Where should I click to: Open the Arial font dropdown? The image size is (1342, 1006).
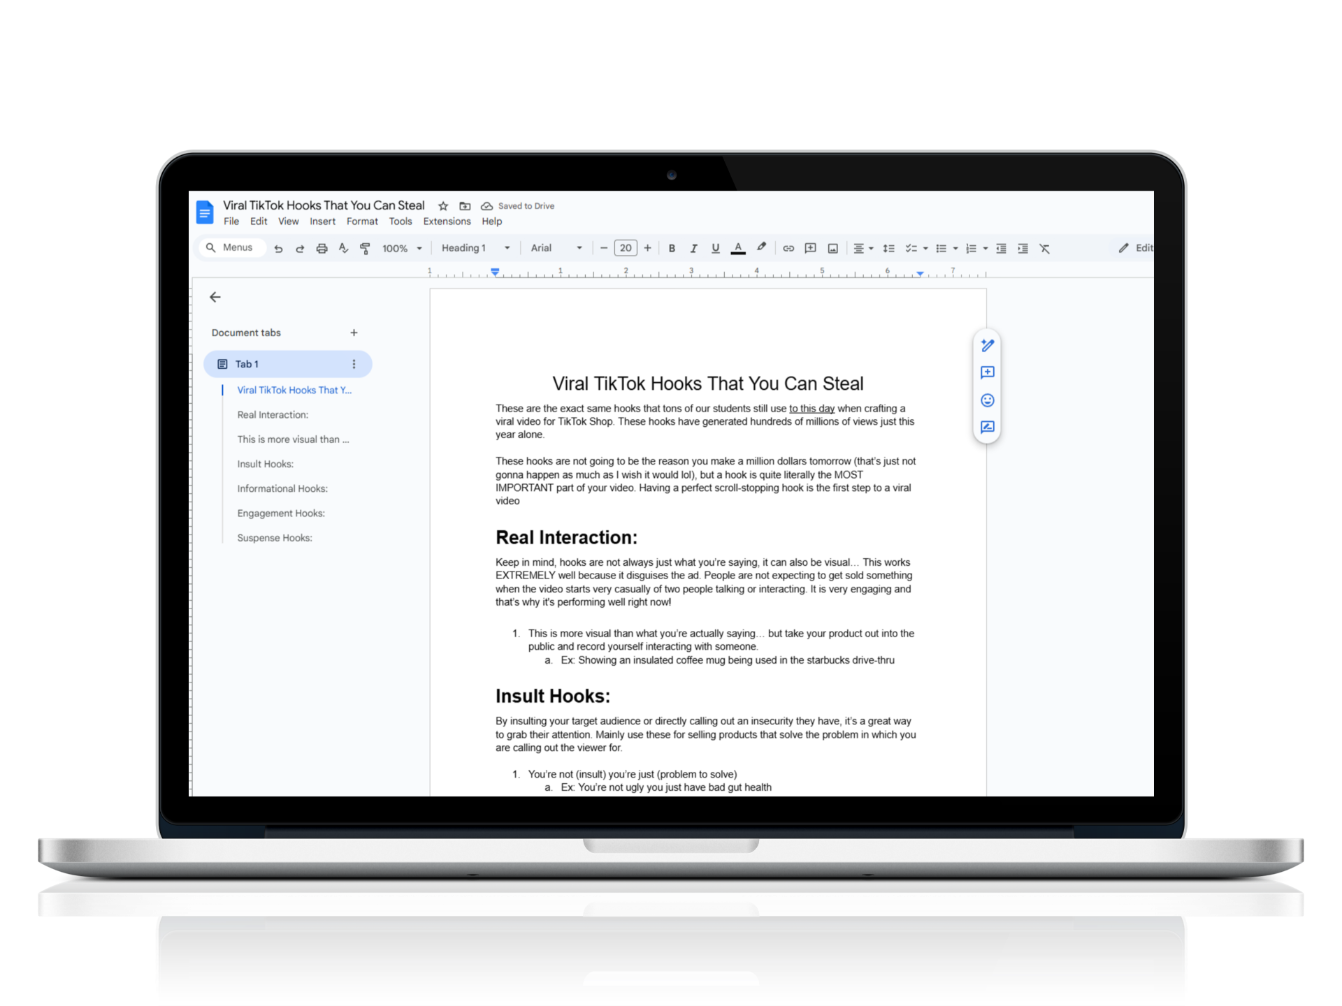click(x=556, y=248)
